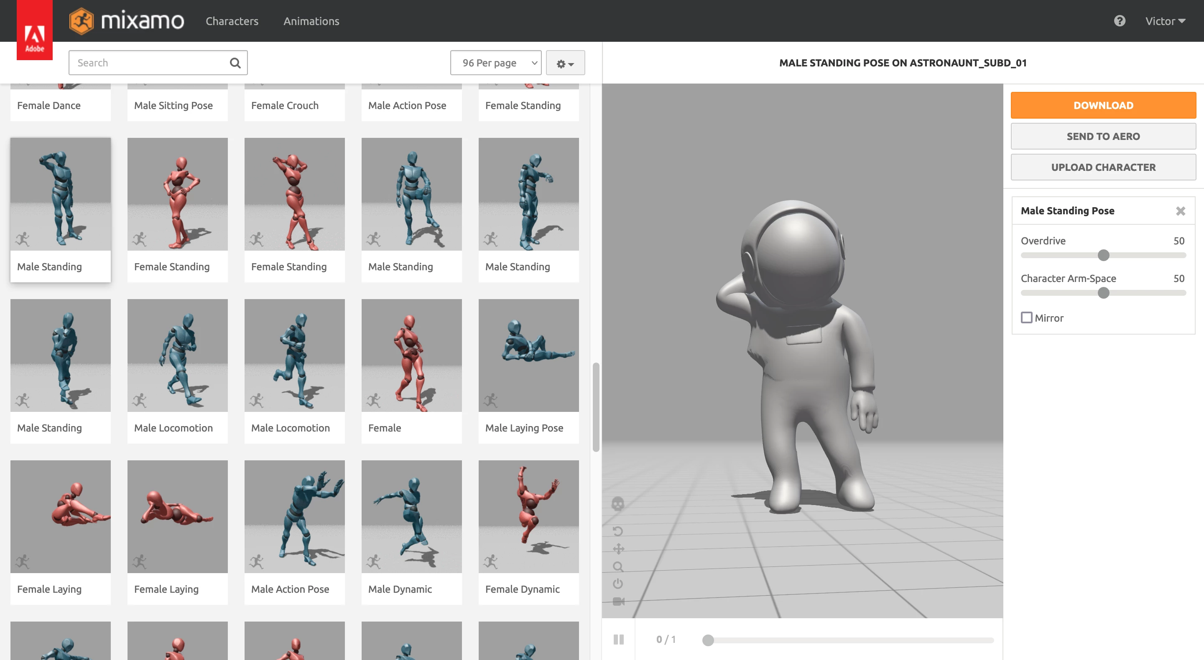Image resolution: width=1204 pixels, height=660 pixels.
Task: Click the UPLOAD CHARACTER button
Action: tap(1103, 167)
